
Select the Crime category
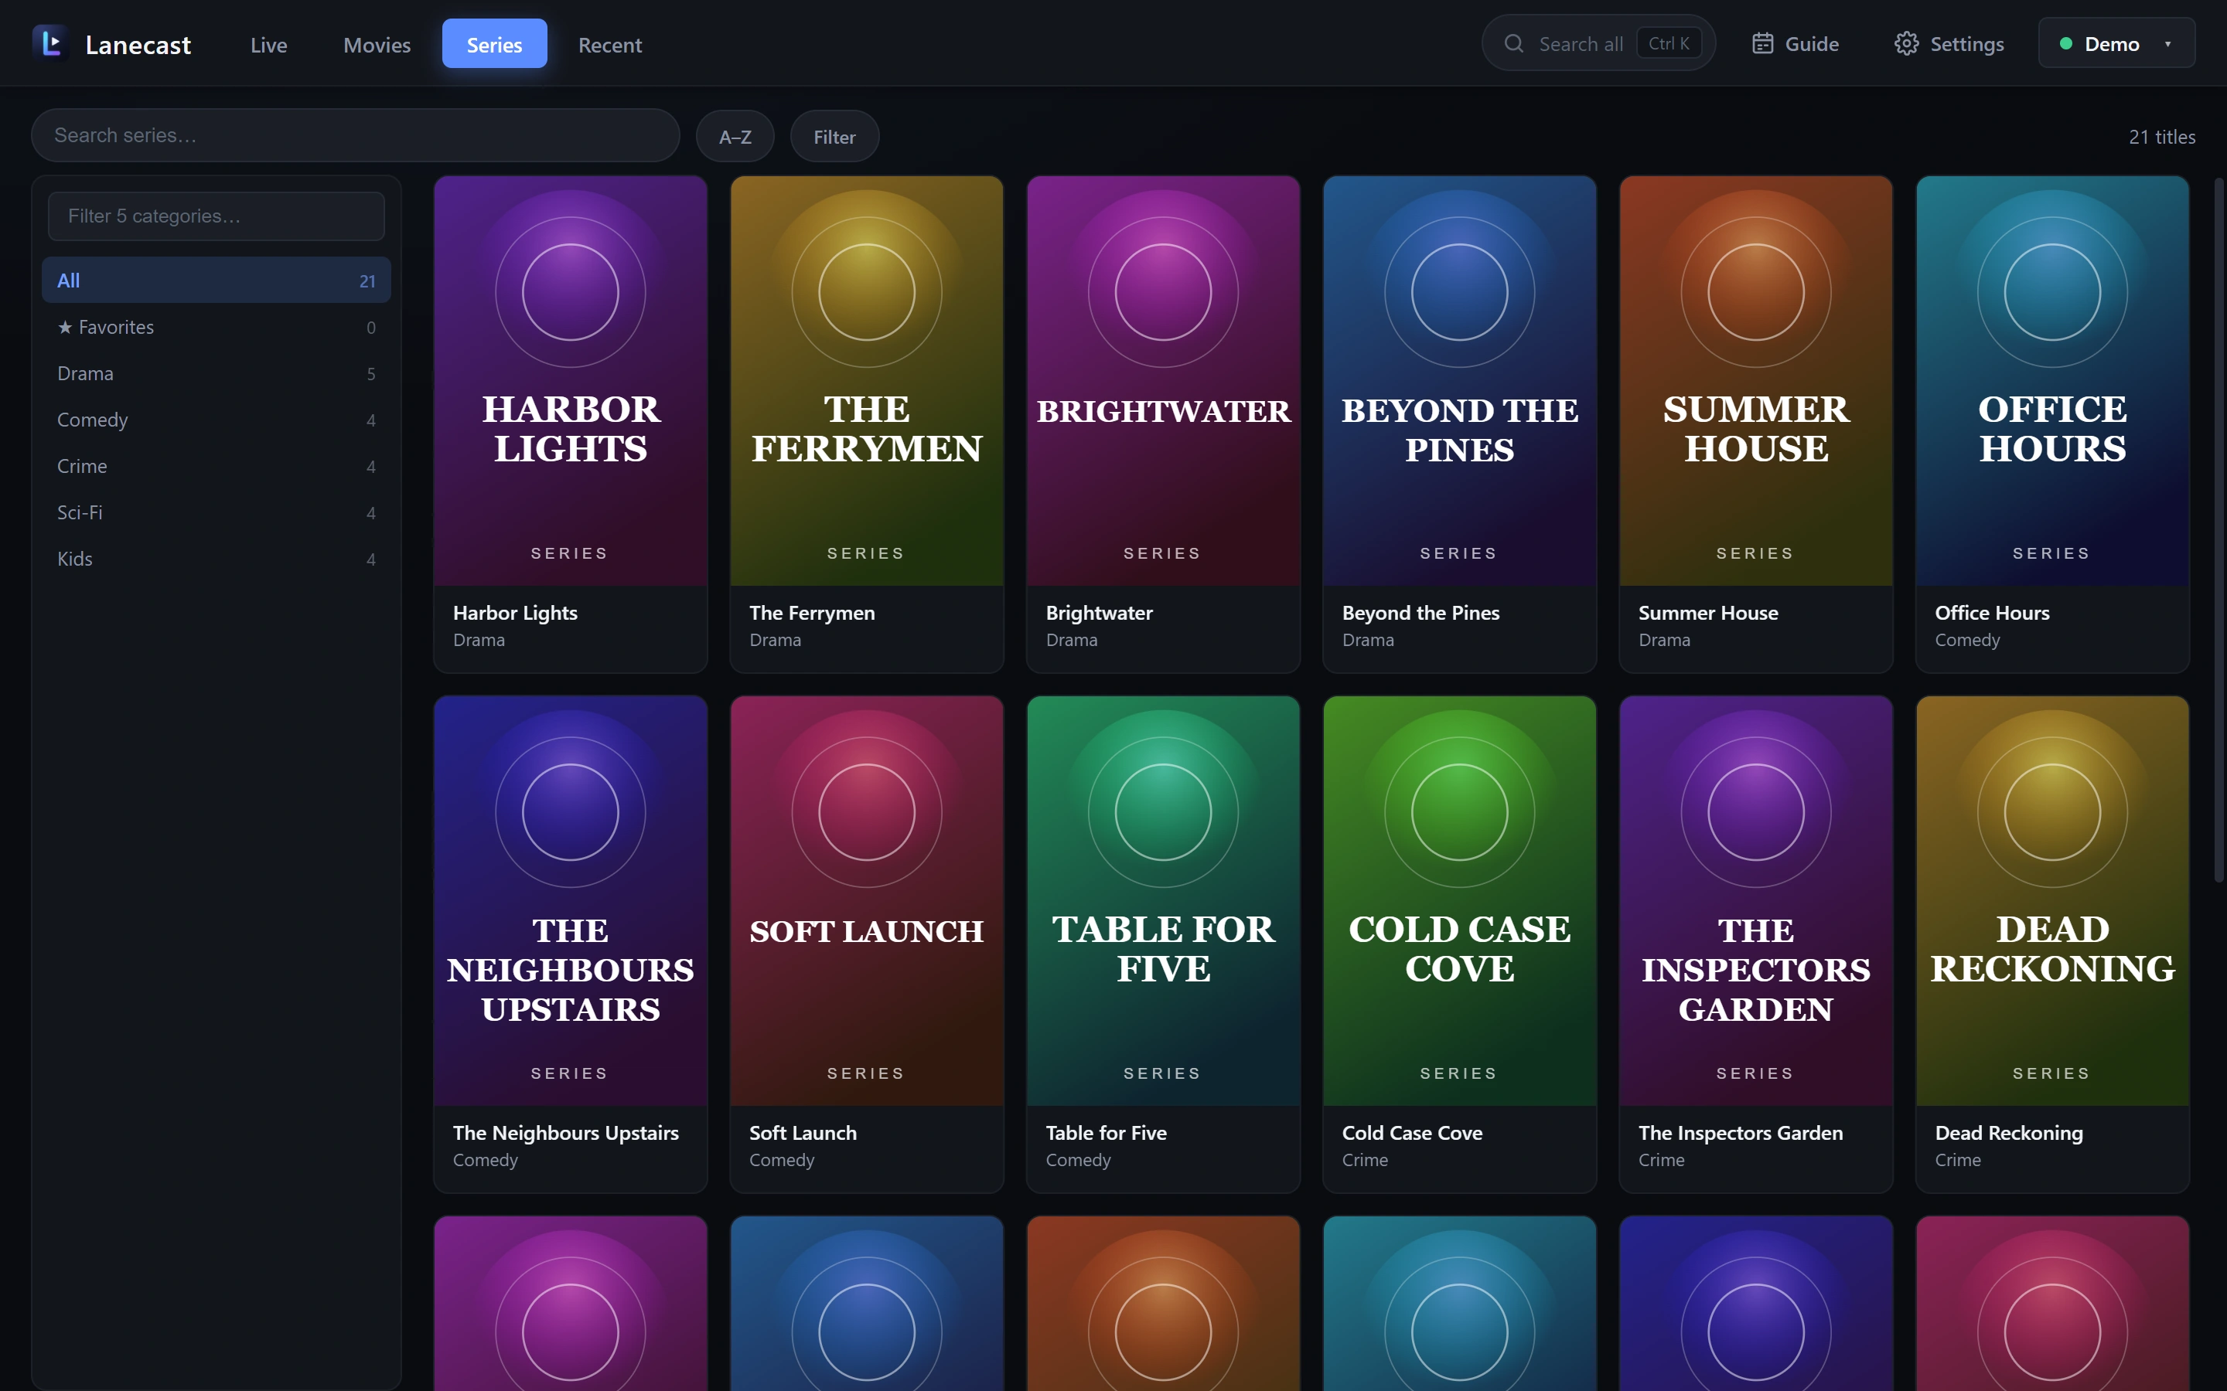click(217, 465)
